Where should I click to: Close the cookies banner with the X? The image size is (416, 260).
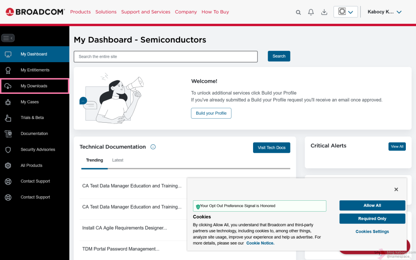coord(396,189)
